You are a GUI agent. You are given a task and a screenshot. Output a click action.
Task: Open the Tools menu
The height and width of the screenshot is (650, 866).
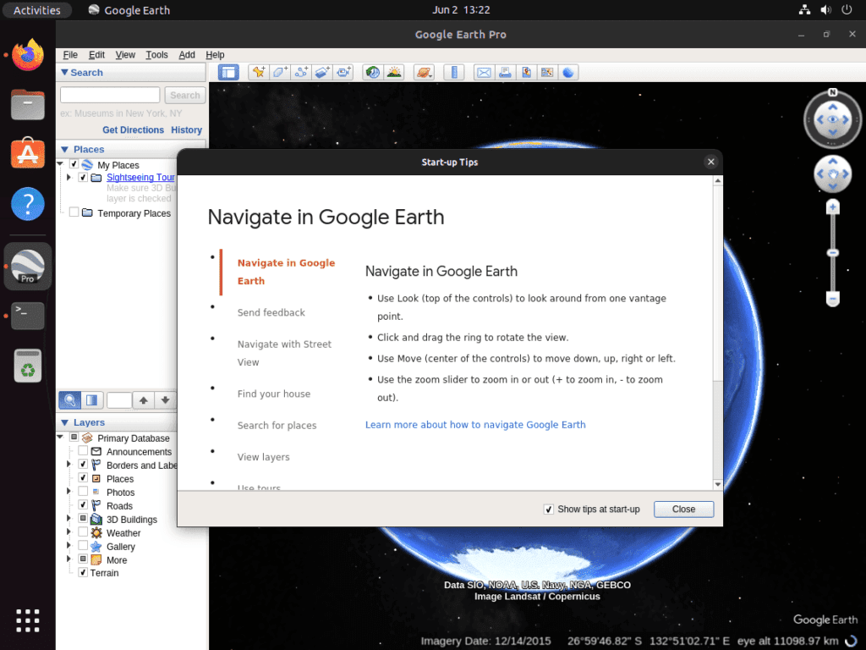click(156, 55)
